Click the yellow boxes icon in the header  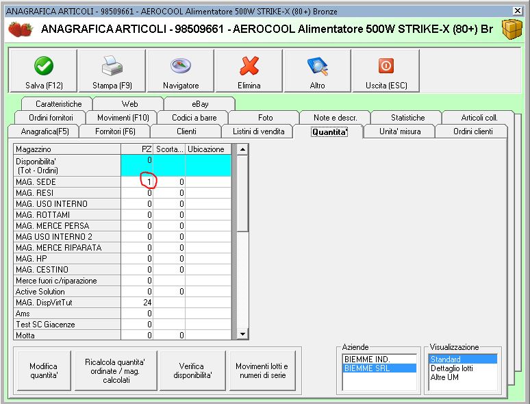coord(512,29)
